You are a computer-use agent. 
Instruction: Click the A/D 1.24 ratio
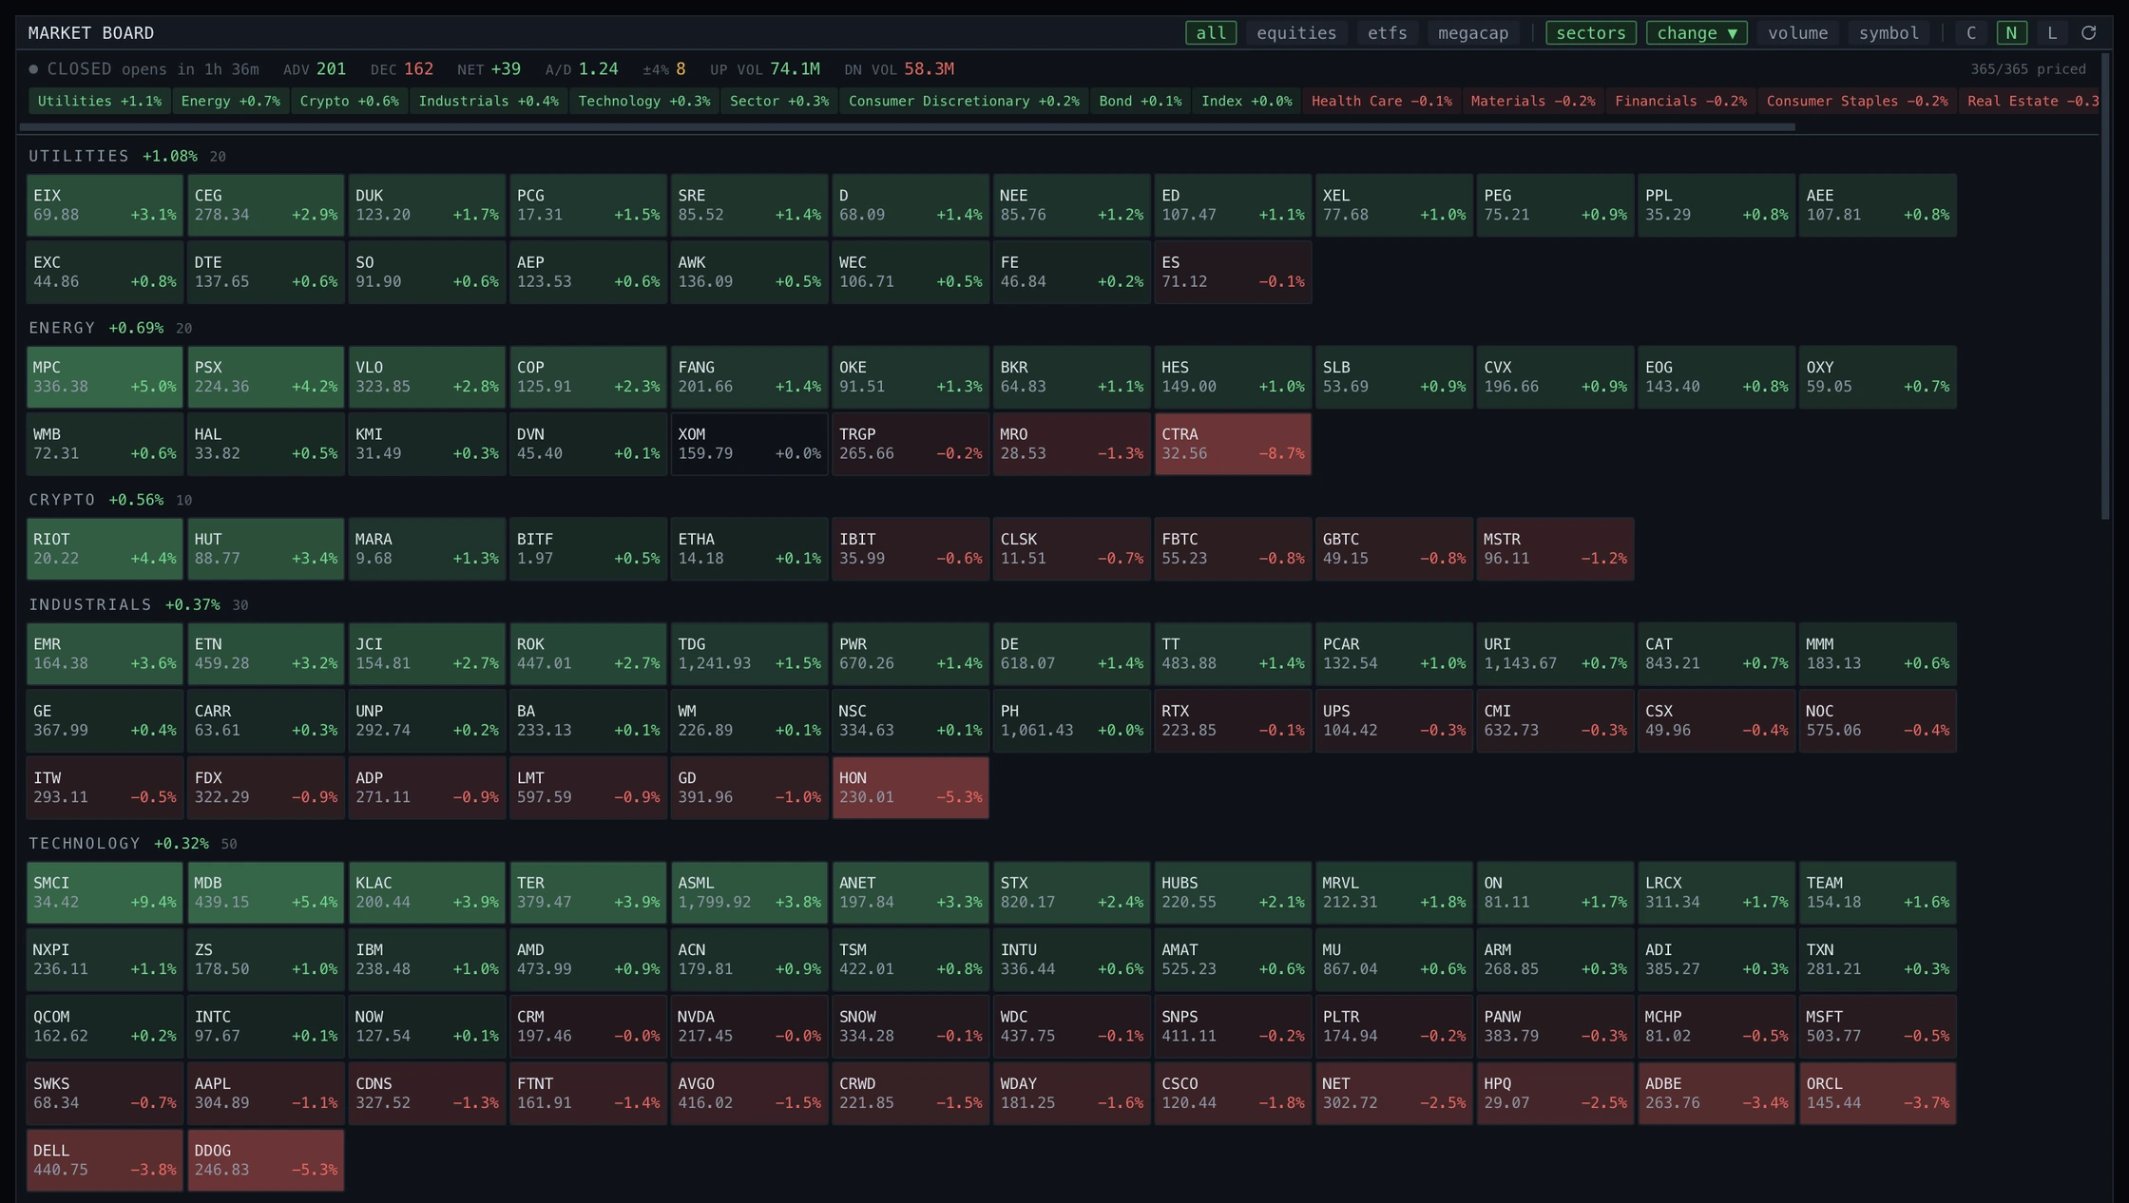click(x=582, y=69)
